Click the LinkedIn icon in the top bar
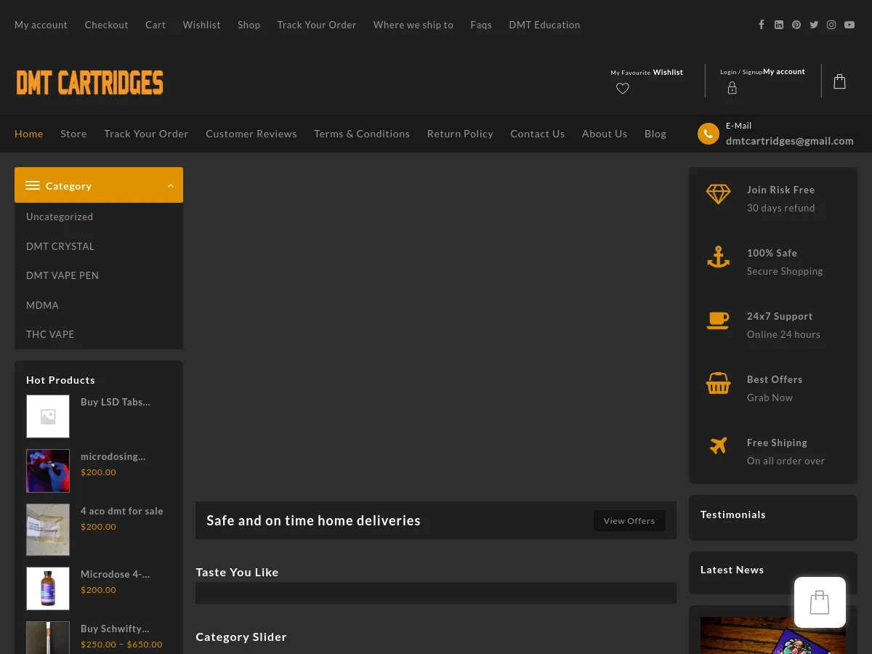Viewport: 872px width, 654px height. 779,25
